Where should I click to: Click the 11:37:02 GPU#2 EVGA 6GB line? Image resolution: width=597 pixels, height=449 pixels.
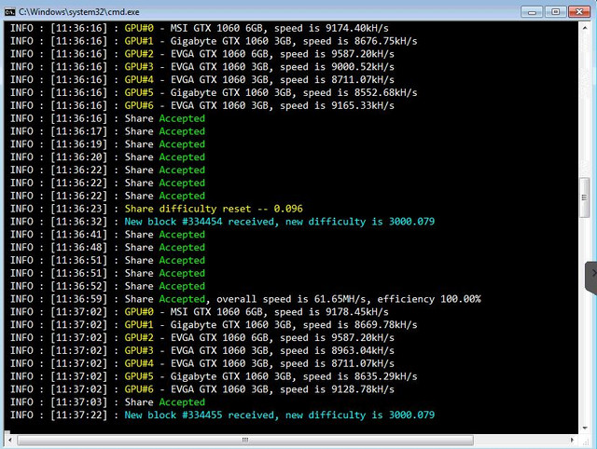pyautogui.click(x=202, y=338)
